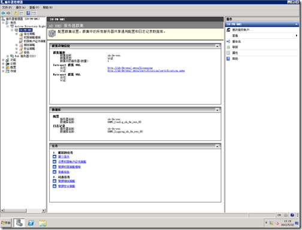Image resolution: width=302 pixels, height=230 pixels.
Task: Click the 管理排除策略 task link
Action: [x=67, y=181]
